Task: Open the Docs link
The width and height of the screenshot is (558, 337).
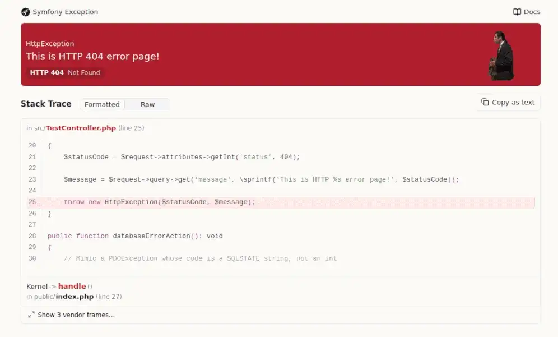Action: [527, 12]
